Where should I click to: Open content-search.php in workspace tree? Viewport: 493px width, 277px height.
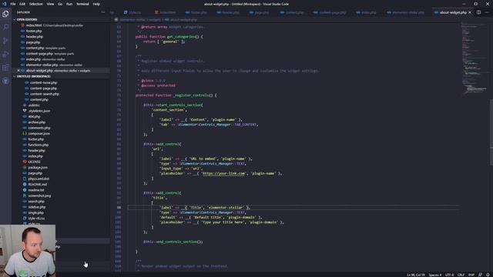pos(45,94)
